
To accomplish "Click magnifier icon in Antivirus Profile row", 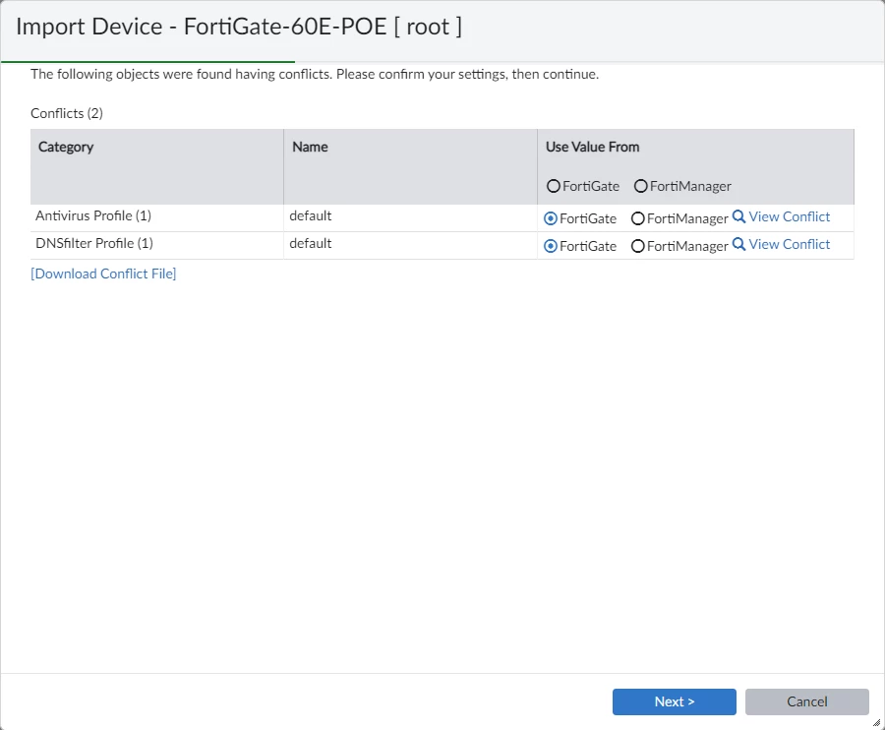I will [x=738, y=216].
